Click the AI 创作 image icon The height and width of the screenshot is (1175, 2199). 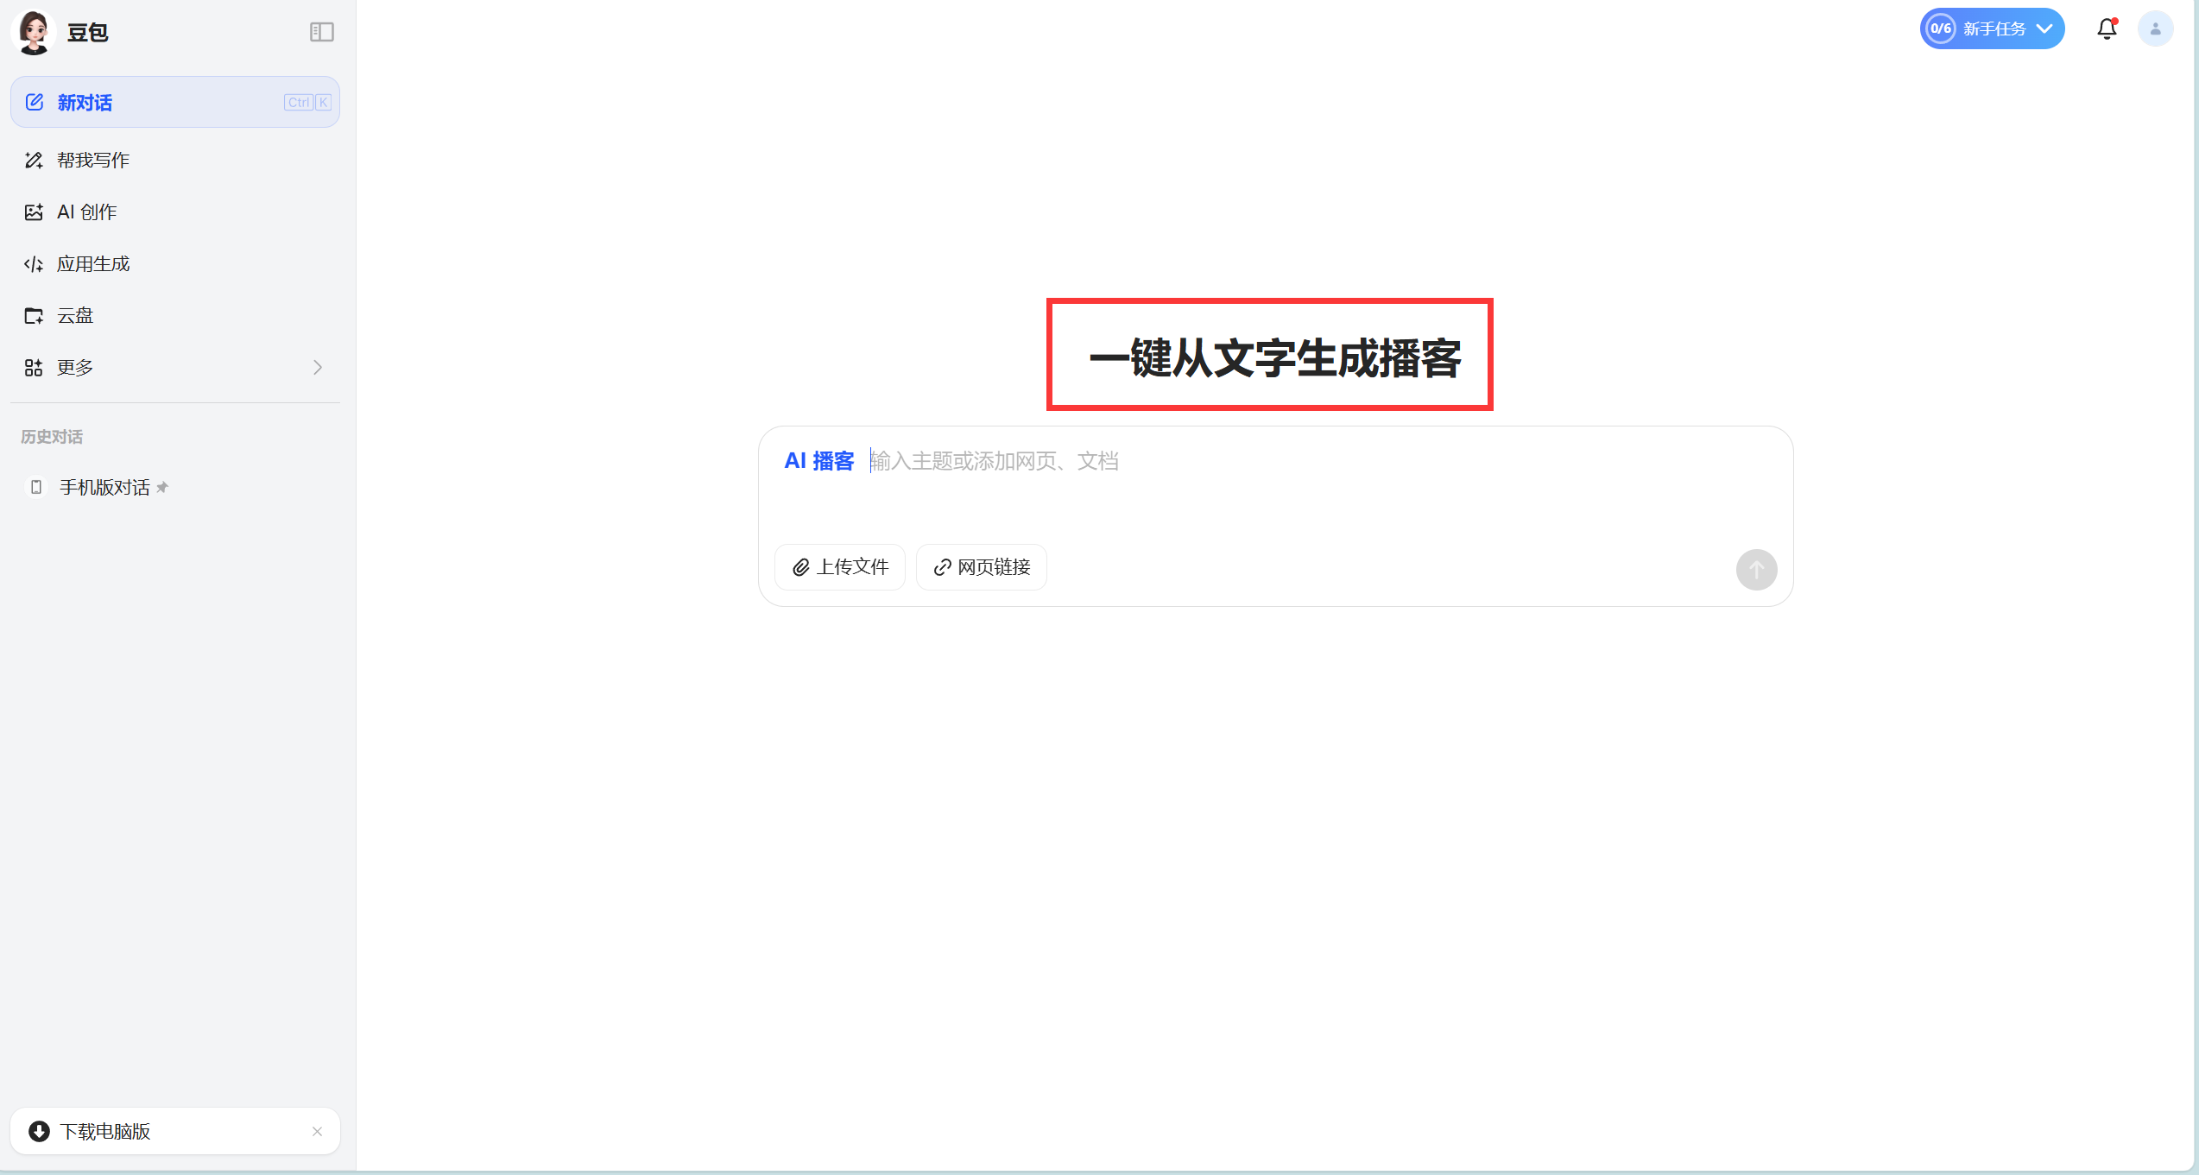click(34, 212)
